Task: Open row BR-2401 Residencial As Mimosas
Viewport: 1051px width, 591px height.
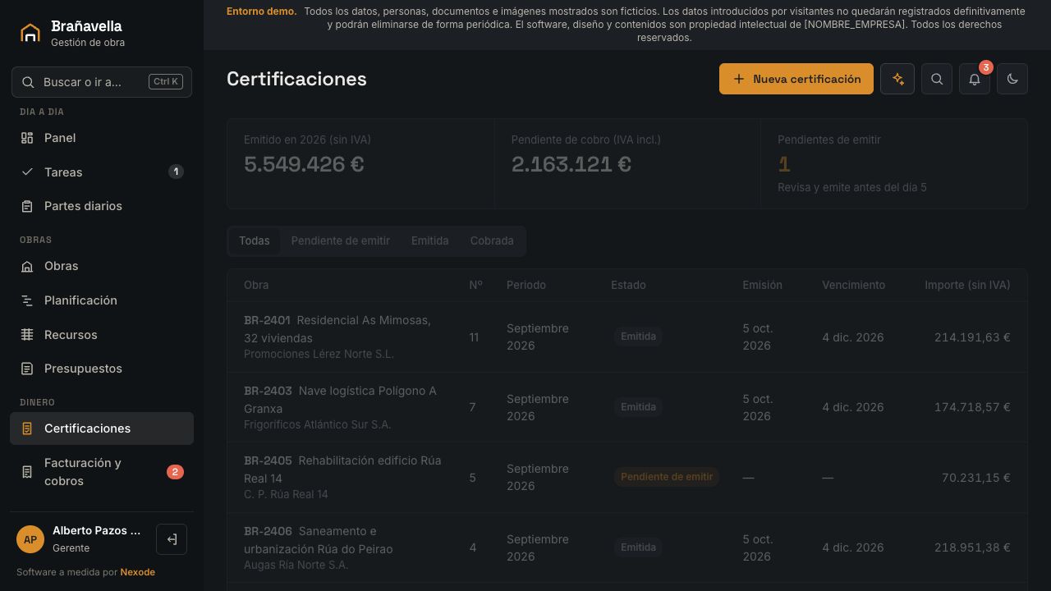Action: pyautogui.click(x=627, y=337)
